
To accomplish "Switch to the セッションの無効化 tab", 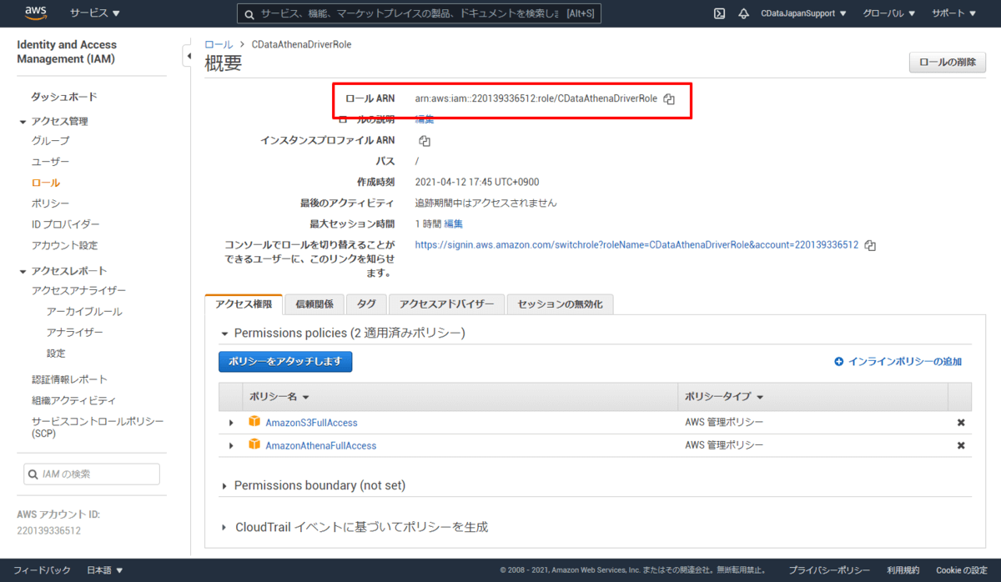I will pyautogui.click(x=560, y=304).
